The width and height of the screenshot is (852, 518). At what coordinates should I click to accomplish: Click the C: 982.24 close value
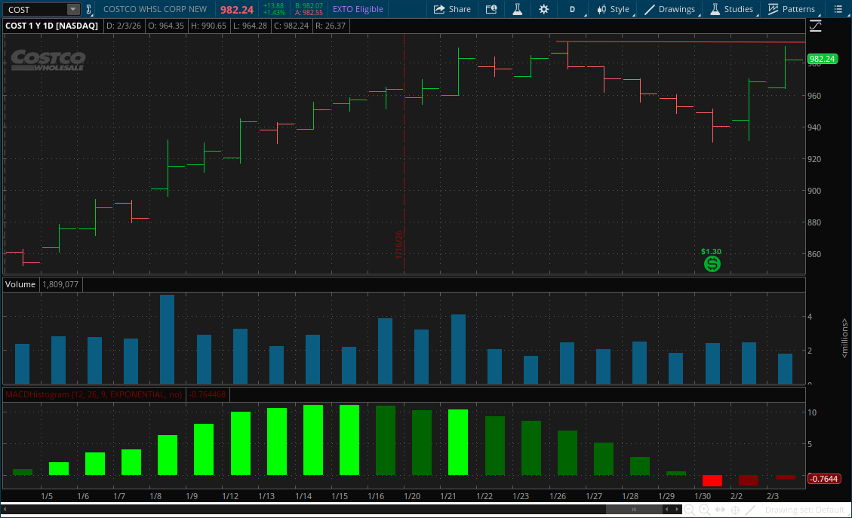[291, 26]
